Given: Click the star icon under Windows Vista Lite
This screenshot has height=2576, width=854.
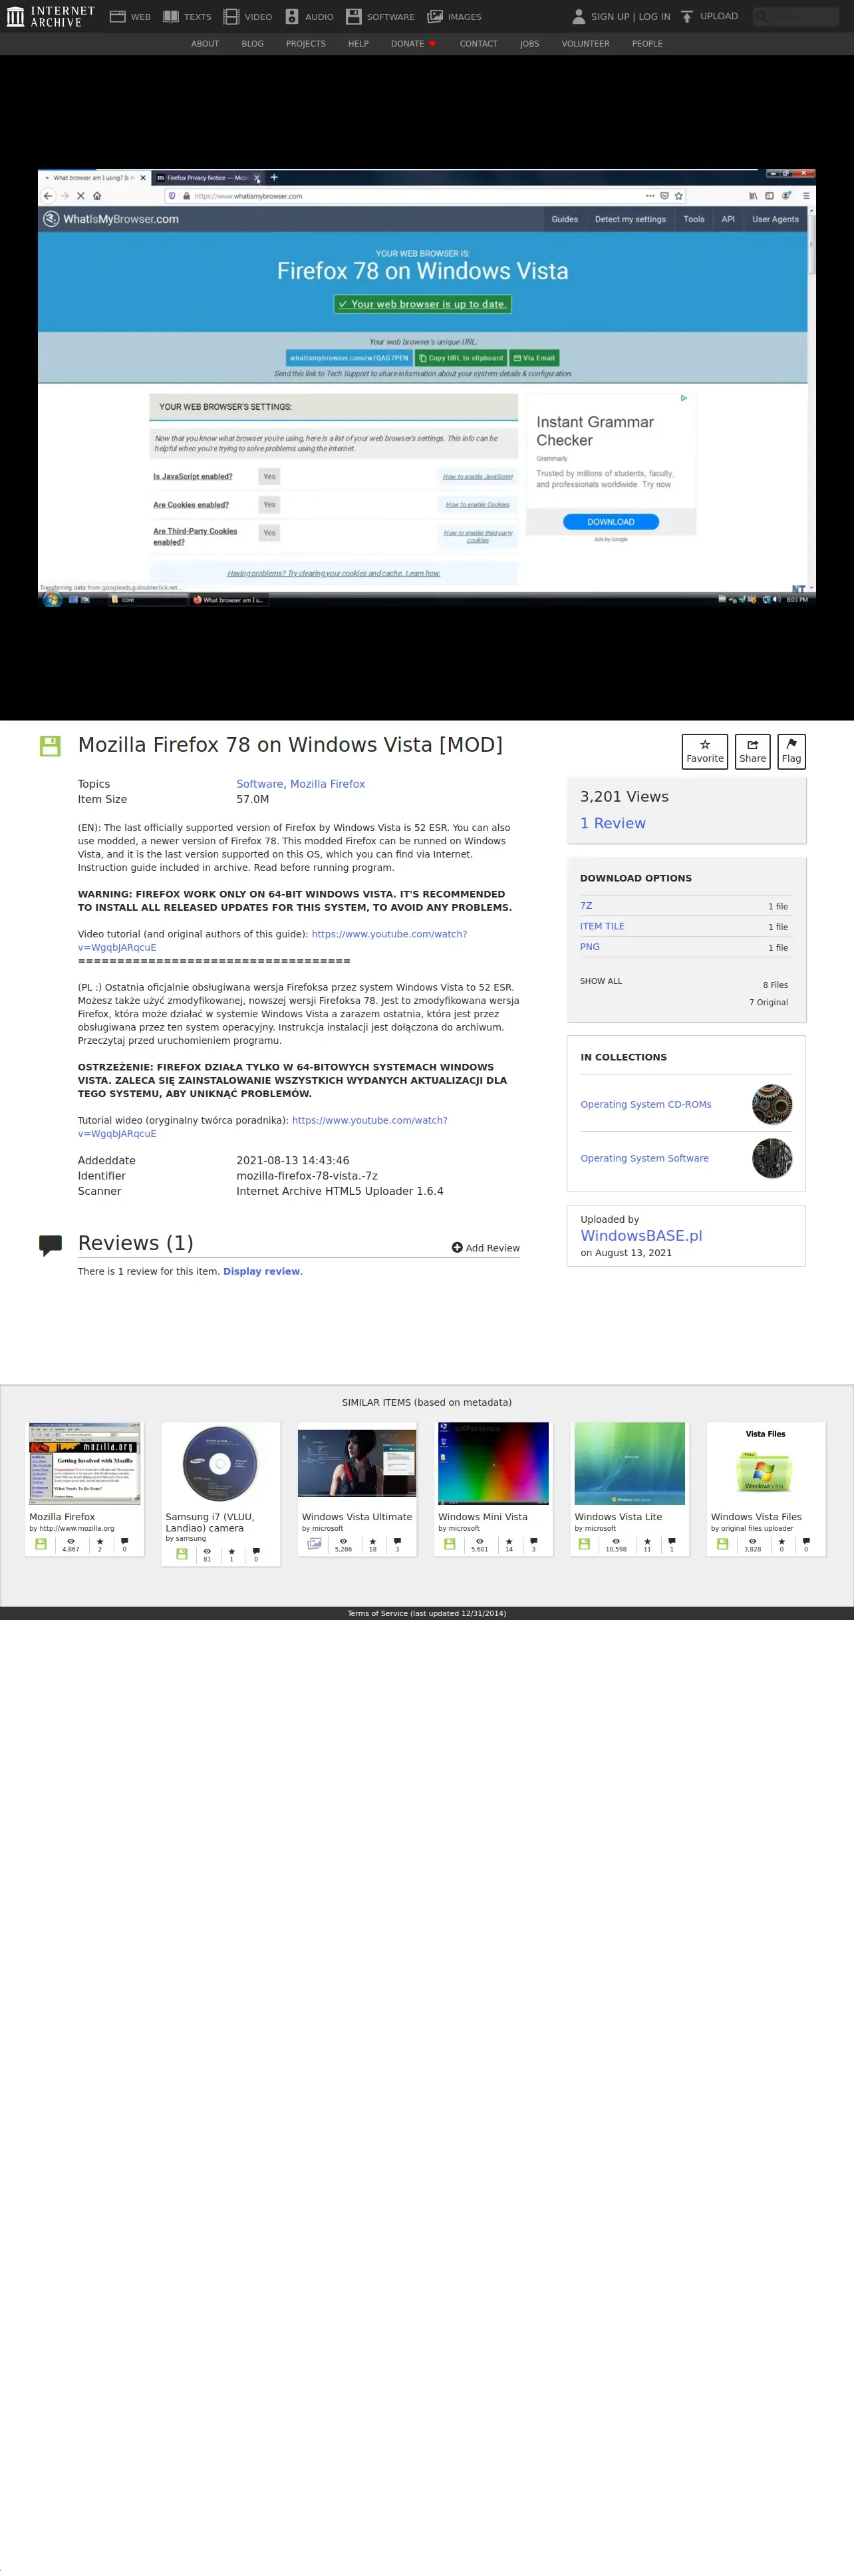Looking at the screenshot, I should pos(647,1541).
